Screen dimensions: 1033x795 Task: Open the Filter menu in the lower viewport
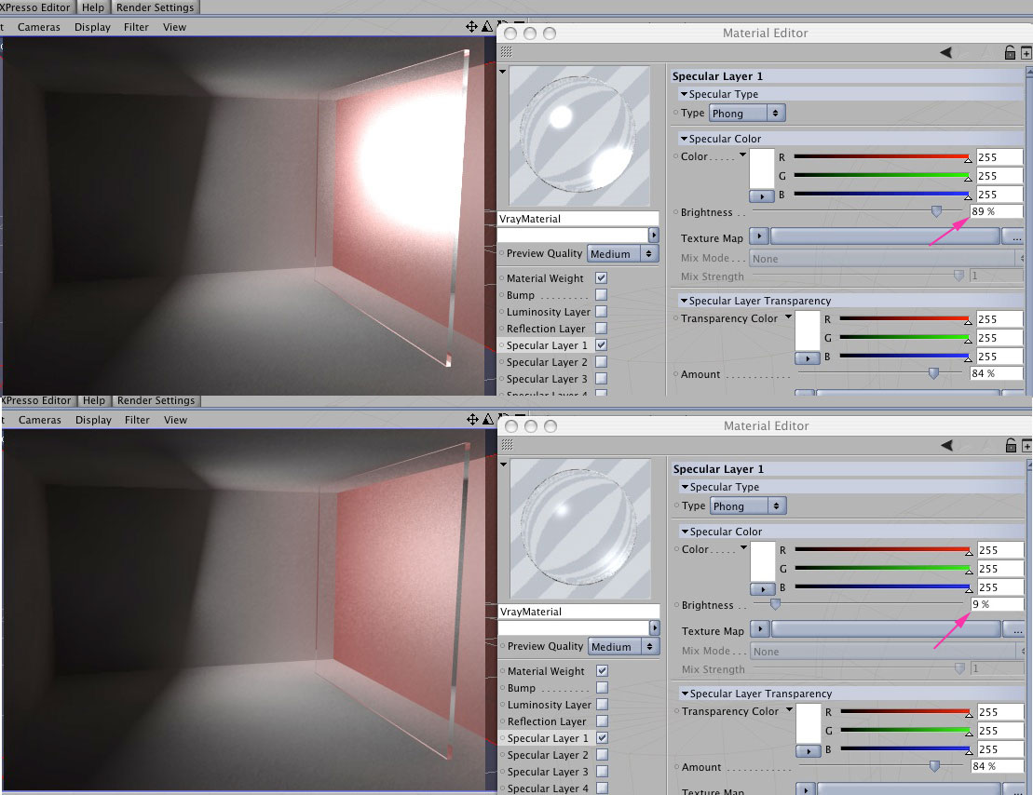click(137, 420)
